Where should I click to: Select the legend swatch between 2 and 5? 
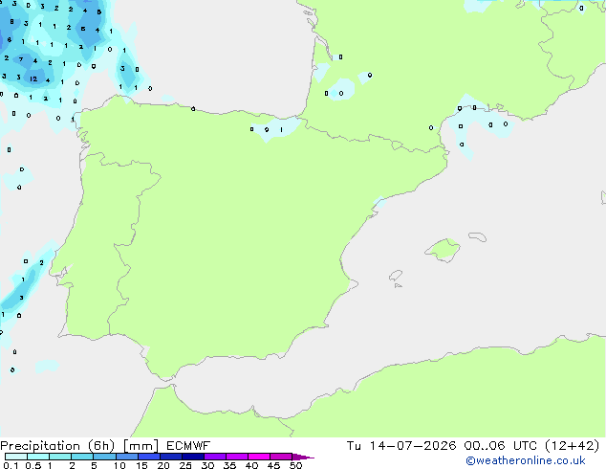pos(82,457)
